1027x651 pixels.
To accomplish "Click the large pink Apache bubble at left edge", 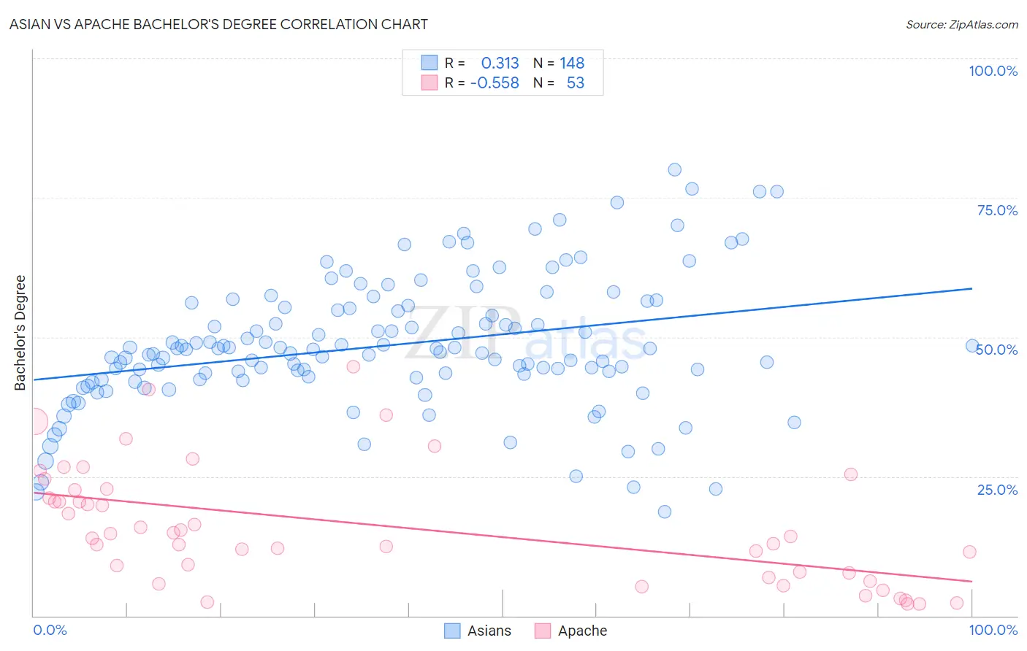I will coord(34,421).
